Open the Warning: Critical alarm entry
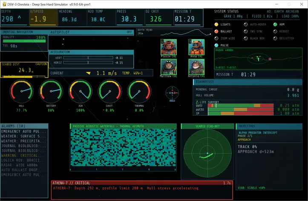 pyautogui.click(x=24, y=155)
